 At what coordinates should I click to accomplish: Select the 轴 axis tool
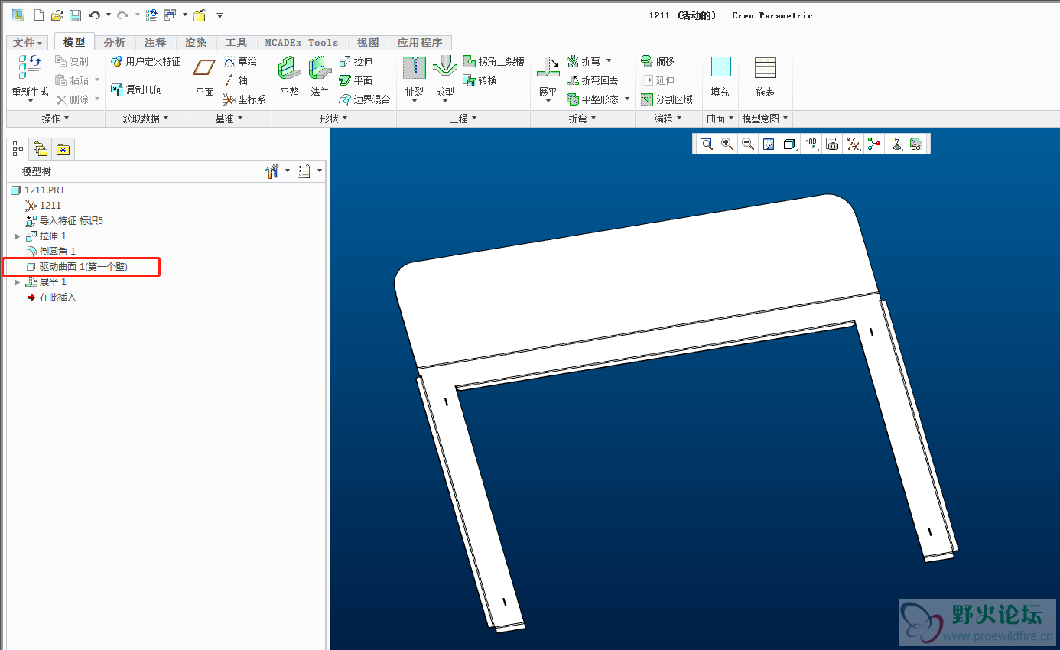click(236, 80)
